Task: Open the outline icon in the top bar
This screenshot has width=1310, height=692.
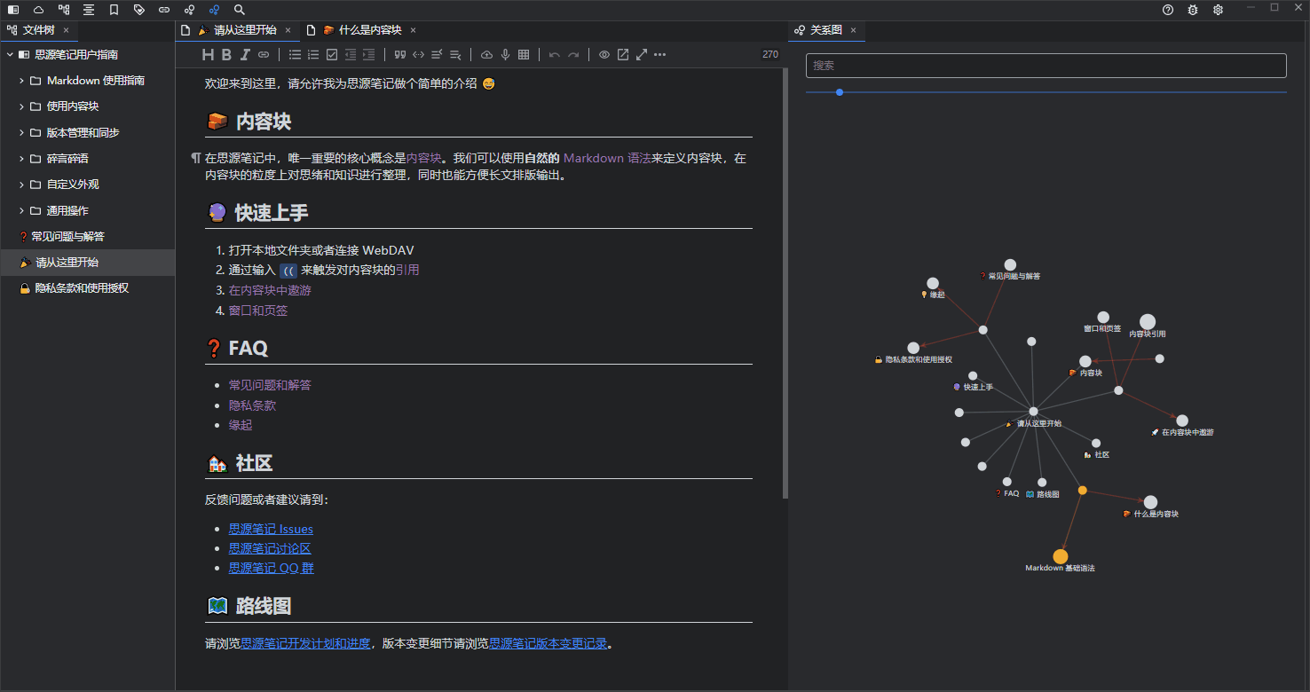Action: pos(89,10)
